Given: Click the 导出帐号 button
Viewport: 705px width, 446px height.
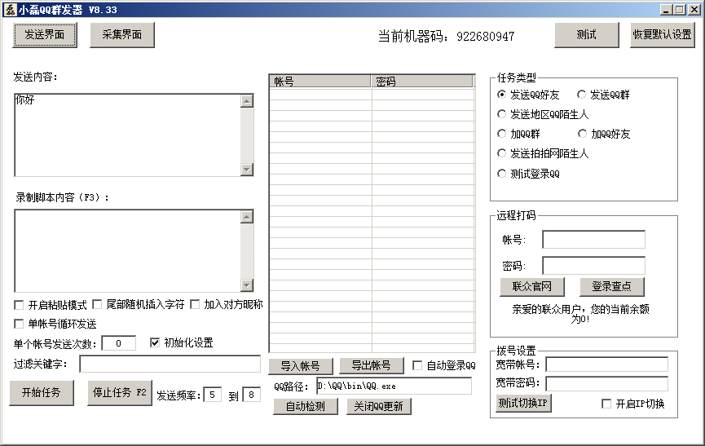Looking at the screenshot, I should [372, 365].
